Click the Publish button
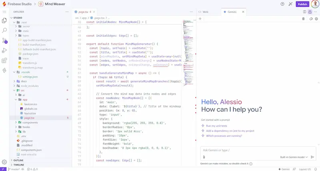 pos(302,4)
